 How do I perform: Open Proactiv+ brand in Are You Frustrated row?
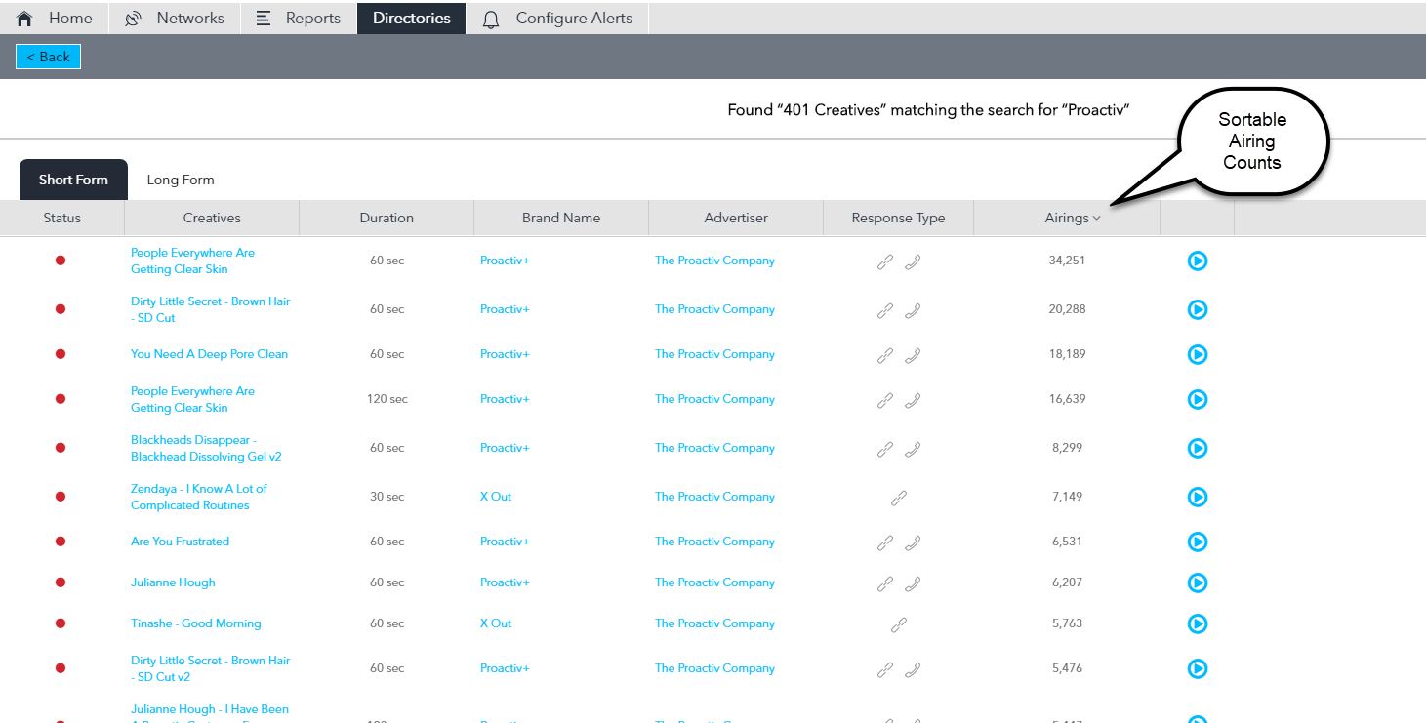click(x=505, y=542)
